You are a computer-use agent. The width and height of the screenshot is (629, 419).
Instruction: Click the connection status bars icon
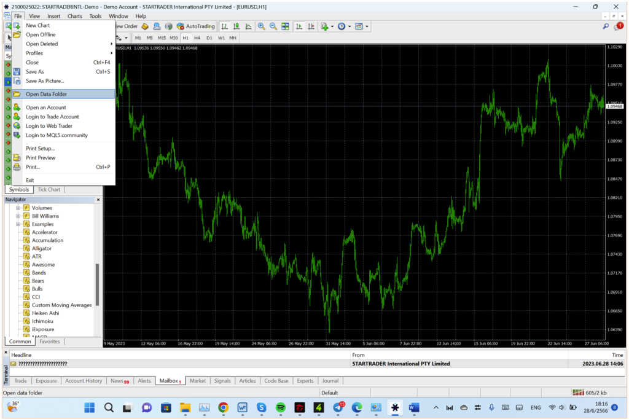(x=578, y=393)
